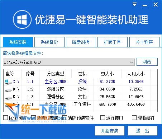Minimize the installer window
This screenshot has height=139, width=162.
[145, 5]
